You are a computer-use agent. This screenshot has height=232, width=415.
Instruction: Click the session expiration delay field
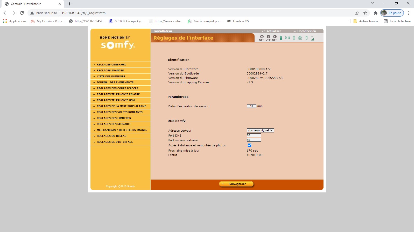pyautogui.click(x=251, y=106)
